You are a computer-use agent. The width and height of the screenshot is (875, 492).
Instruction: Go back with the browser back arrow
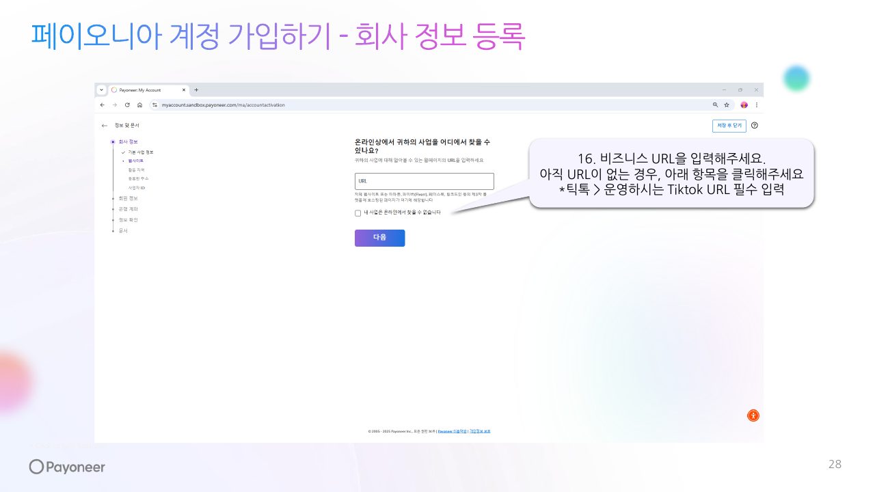[102, 105]
